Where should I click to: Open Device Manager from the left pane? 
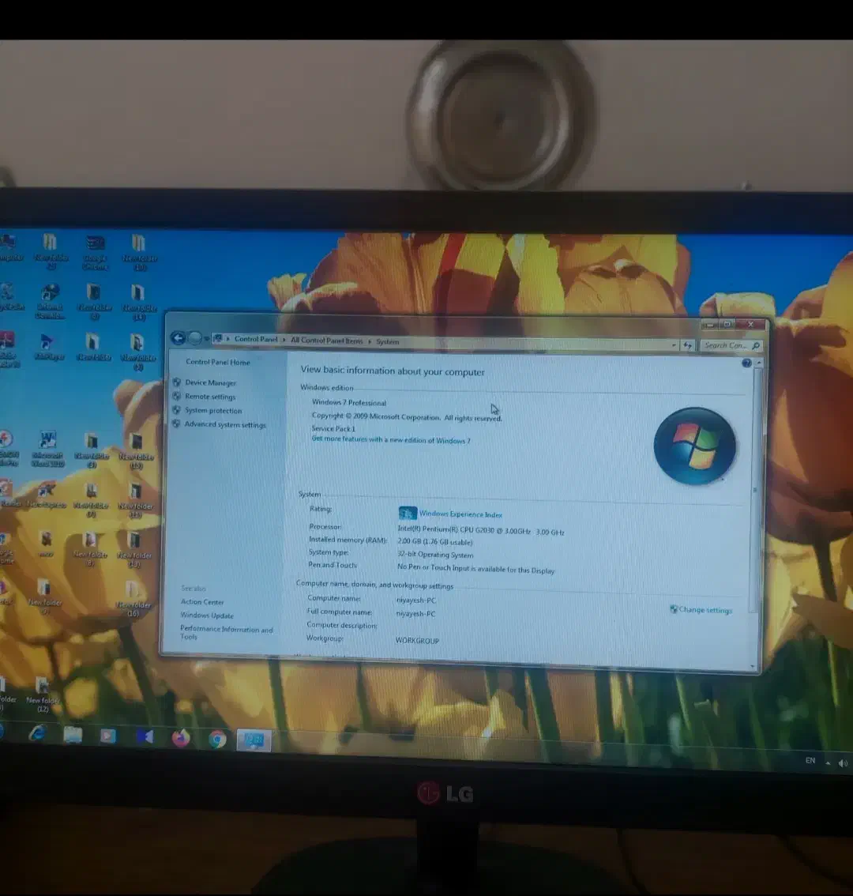pyautogui.click(x=210, y=382)
